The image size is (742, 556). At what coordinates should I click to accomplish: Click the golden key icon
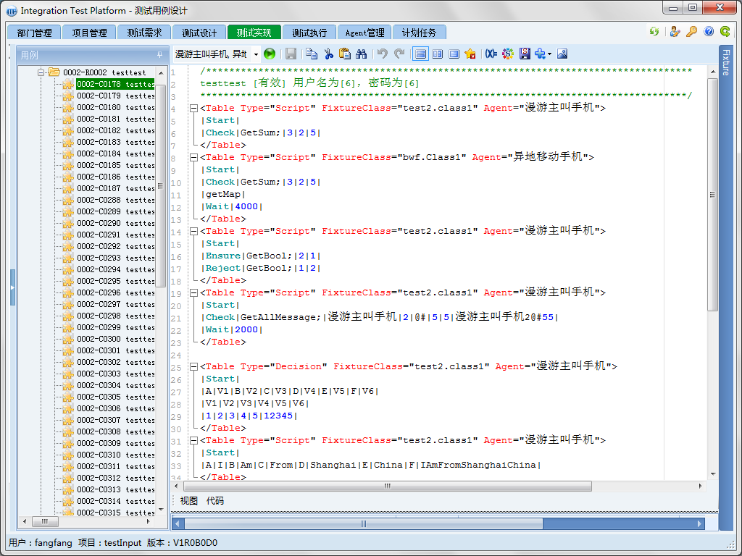click(692, 32)
